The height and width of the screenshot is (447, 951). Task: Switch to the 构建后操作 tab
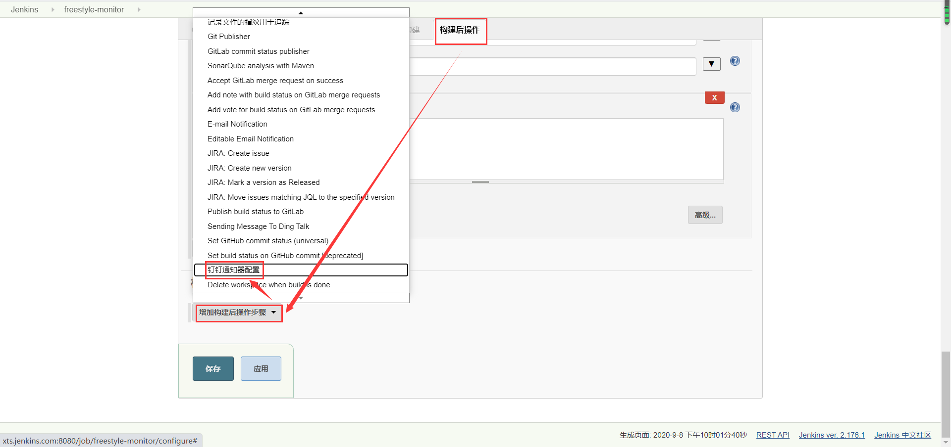[460, 30]
